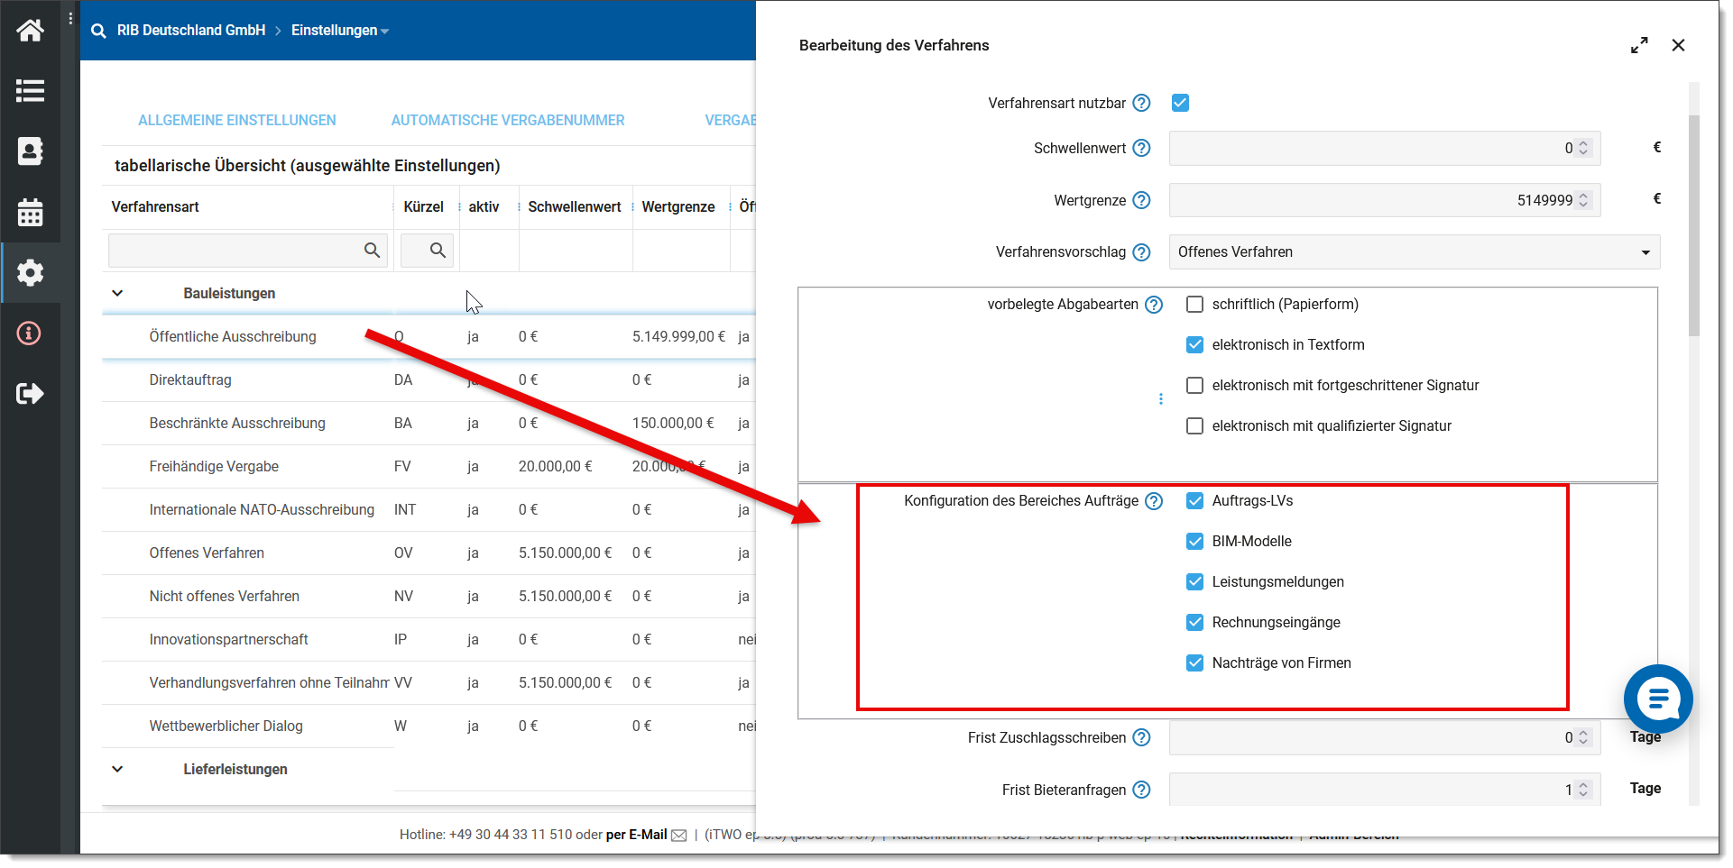
Task: Open help for Wertgrenze
Action: (x=1141, y=200)
